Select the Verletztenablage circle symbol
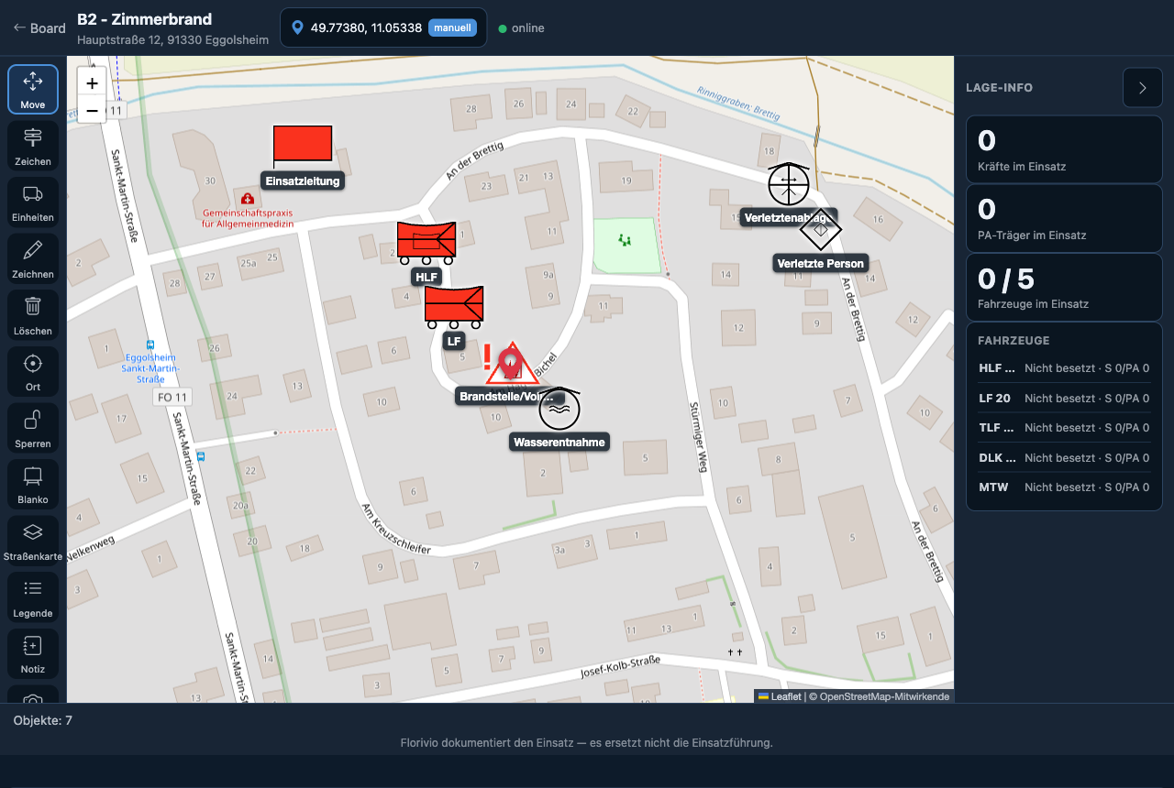1174x788 pixels. (789, 184)
